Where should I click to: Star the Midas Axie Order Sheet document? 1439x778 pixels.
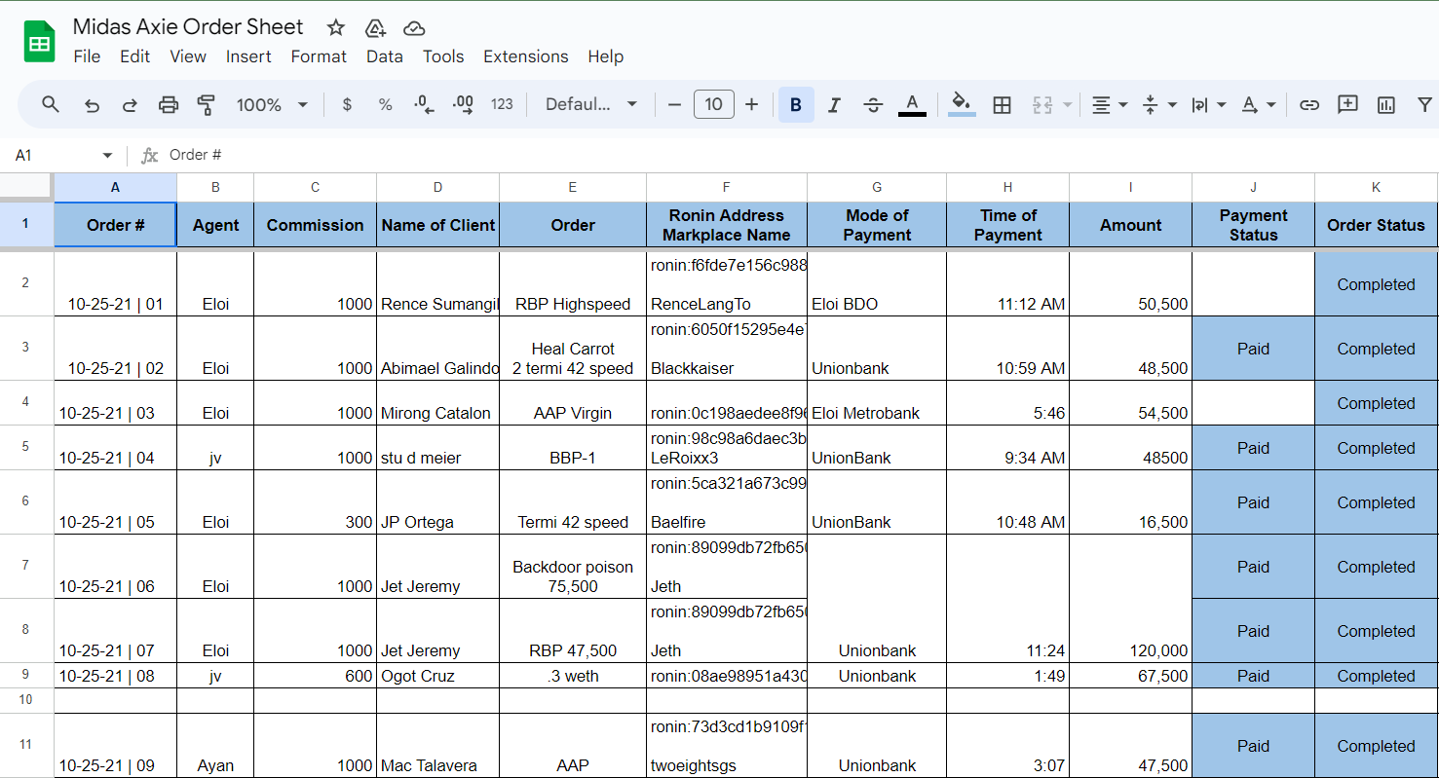pyautogui.click(x=335, y=27)
